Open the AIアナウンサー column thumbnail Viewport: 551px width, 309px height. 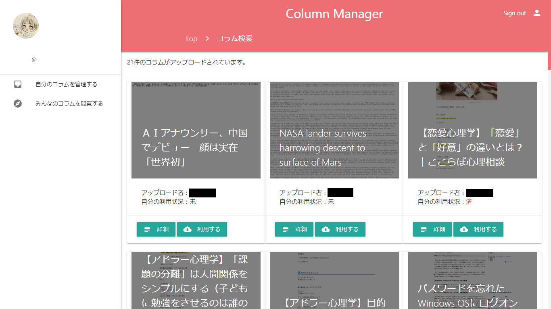(x=196, y=130)
